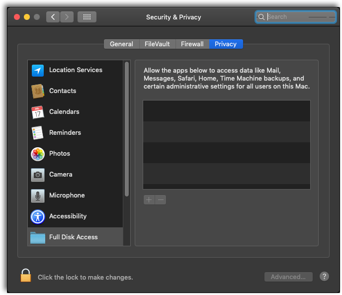Select the Calendars icon in sidebar
Screen dimensions: 342x295
(x=38, y=112)
